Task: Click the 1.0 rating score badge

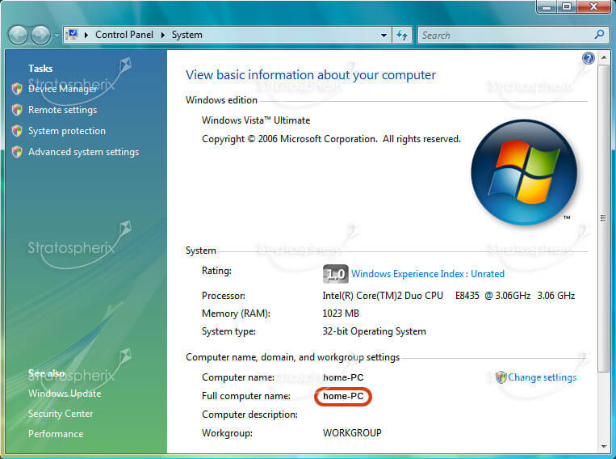Action: click(x=336, y=274)
